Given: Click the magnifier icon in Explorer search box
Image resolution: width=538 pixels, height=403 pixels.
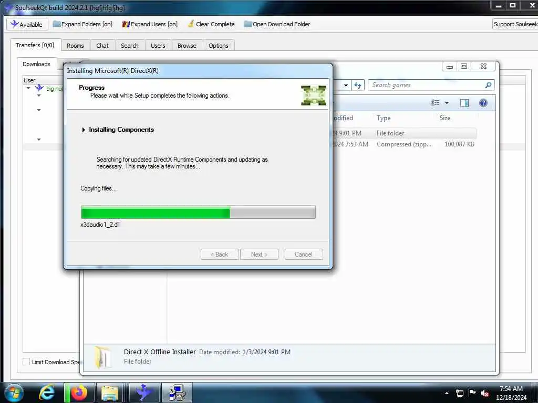Looking at the screenshot, I should [x=488, y=85].
